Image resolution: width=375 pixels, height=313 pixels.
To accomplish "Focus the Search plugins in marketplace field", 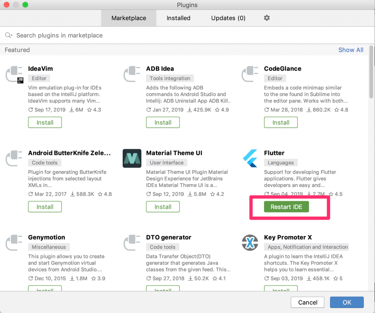I will click(187, 35).
